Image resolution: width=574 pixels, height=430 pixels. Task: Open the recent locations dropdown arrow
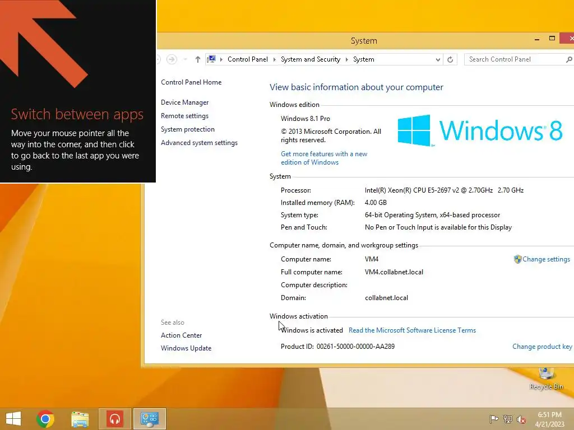pyautogui.click(x=185, y=59)
